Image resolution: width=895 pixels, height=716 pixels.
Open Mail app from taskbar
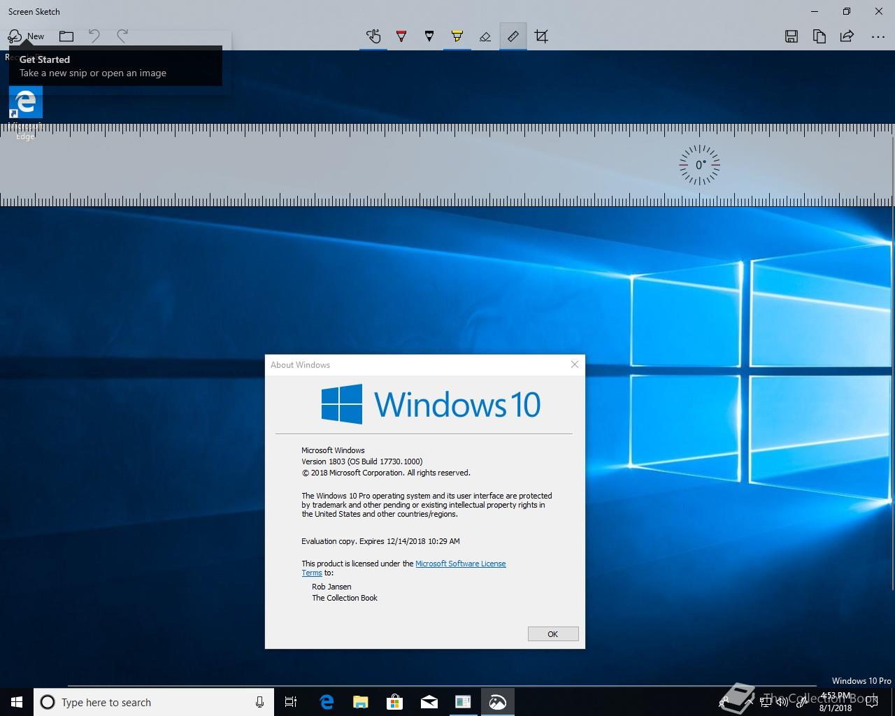(x=429, y=702)
